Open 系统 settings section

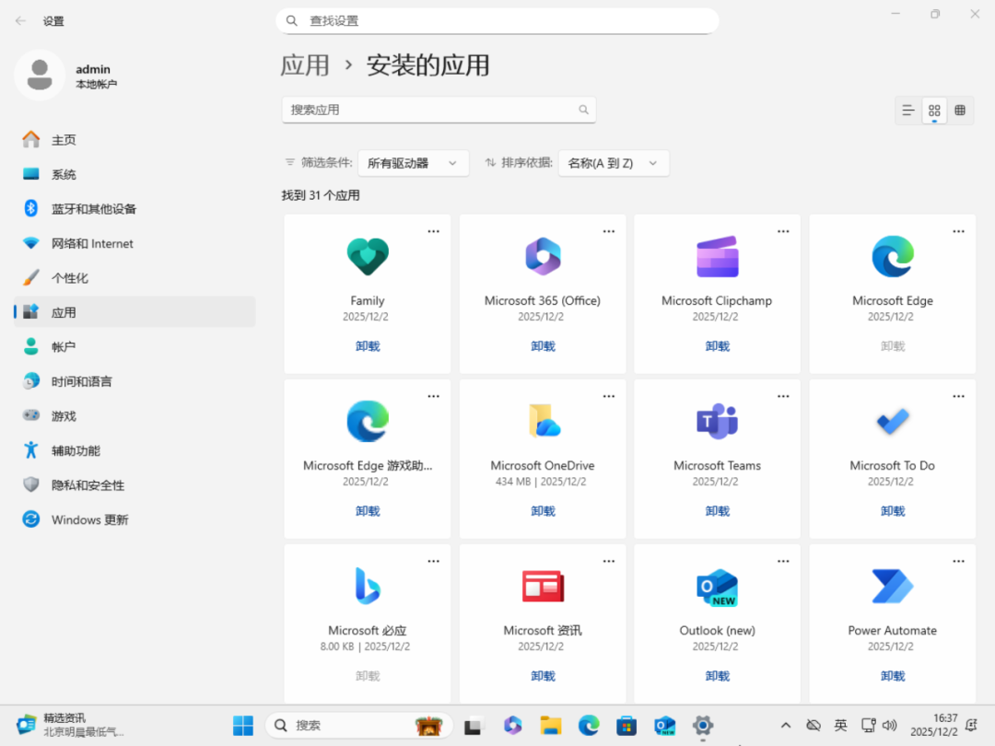pos(135,174)
